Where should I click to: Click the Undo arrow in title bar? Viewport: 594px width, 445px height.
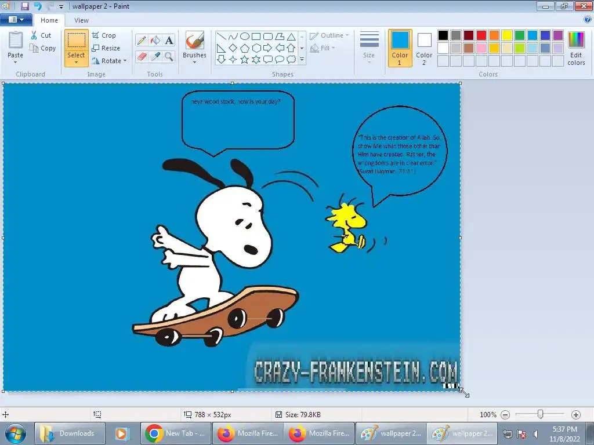[38, 6]
